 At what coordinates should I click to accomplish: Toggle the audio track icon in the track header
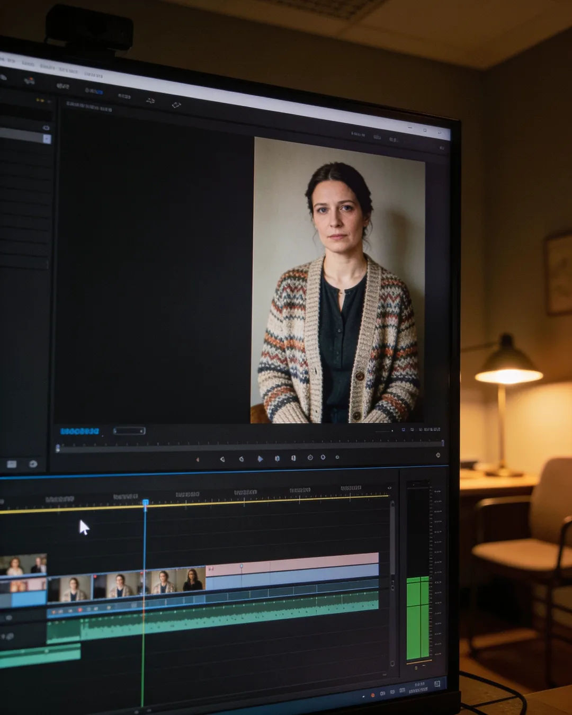(x=10, y=636)
